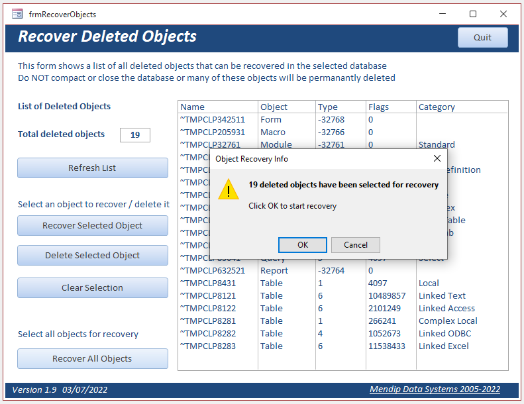This screenshot has width=524, height=404.
Task: Click flags value 10489857
Action: pyautogui.click(x=387, y=296)
